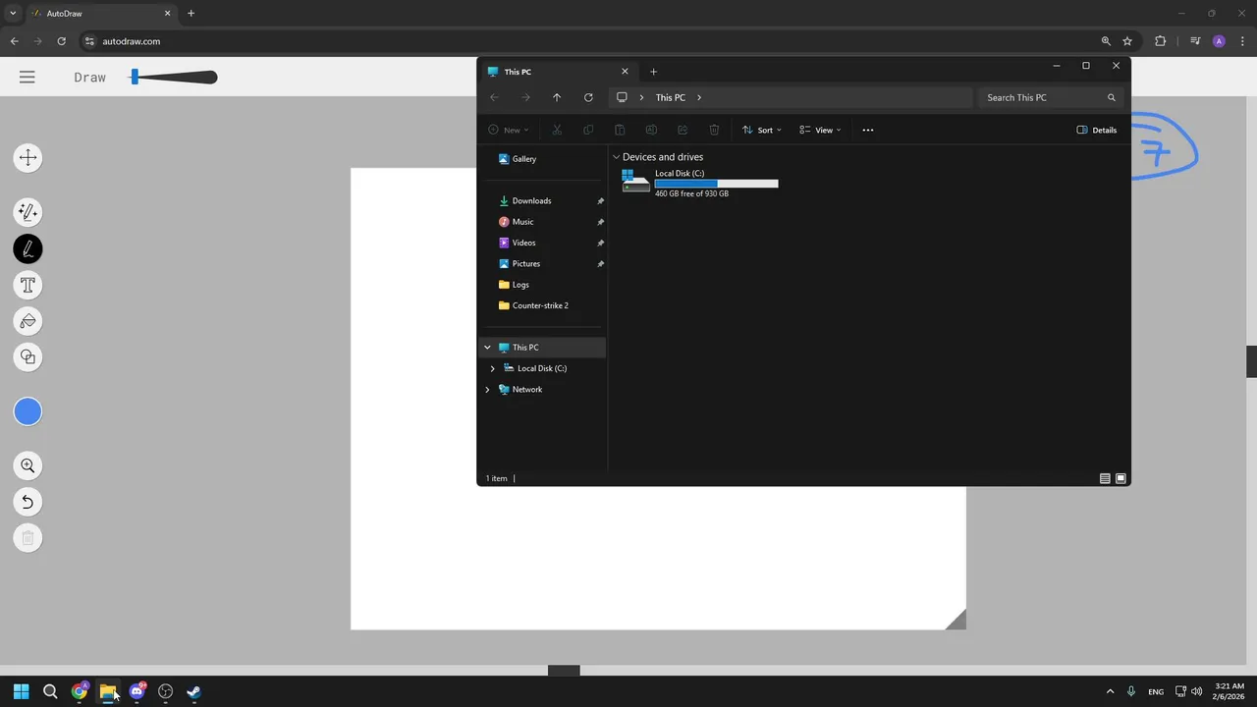Expand the Network node in the sidebar

(x=487, y=390)
